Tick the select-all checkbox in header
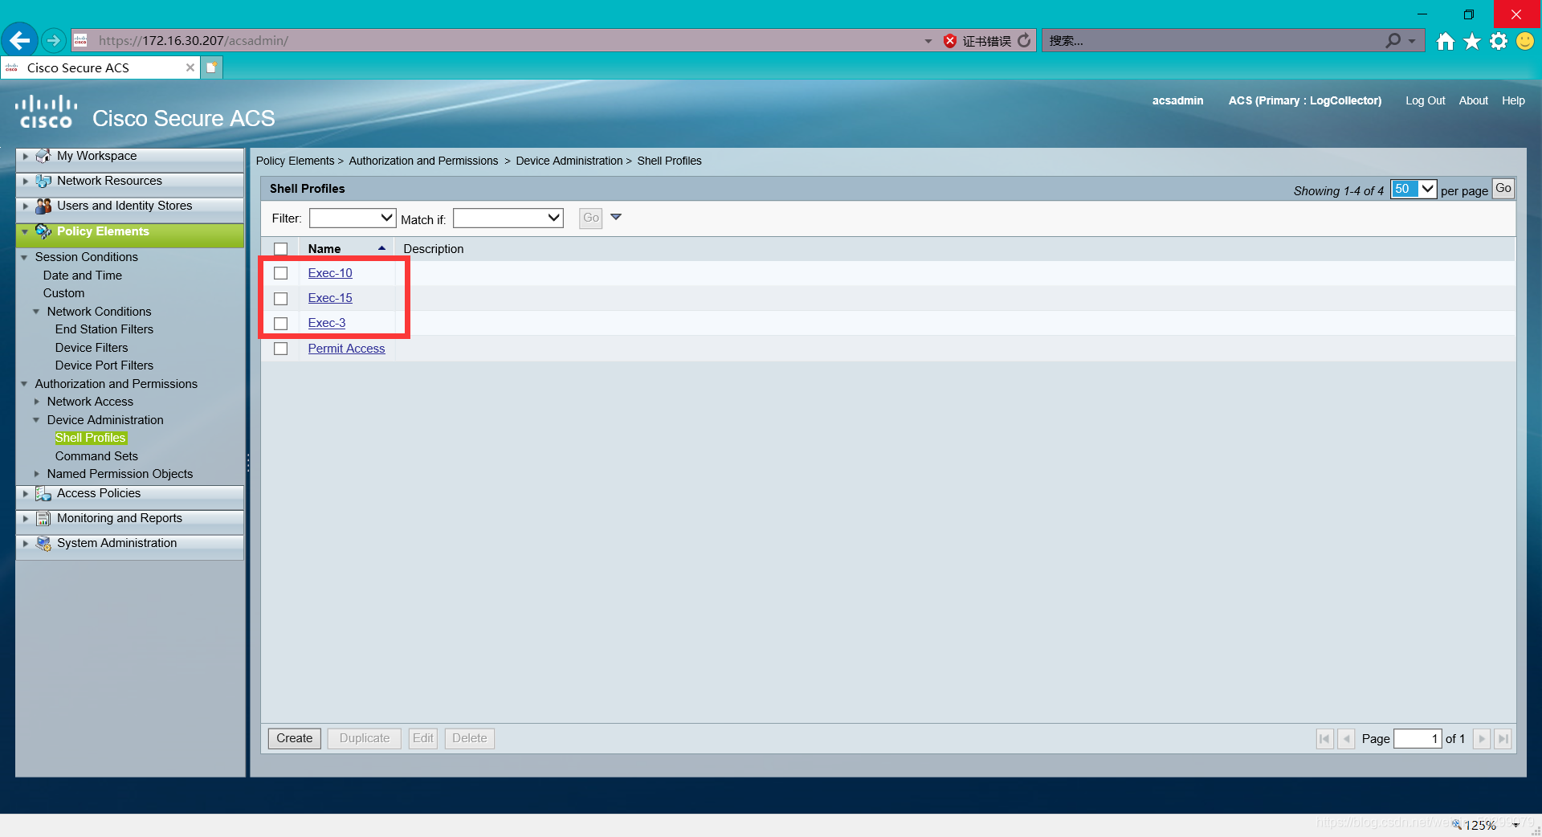Viewport: 1542px width, 837px height. tap(280, 249)
